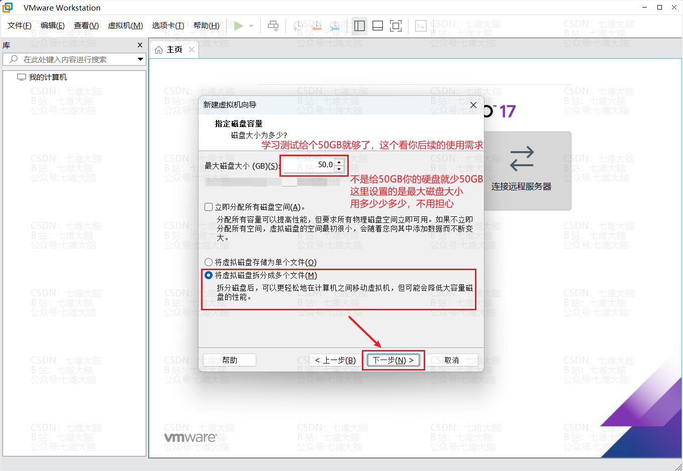This screenshot has height=471, width=683.
Task: Click the VMware Workstation title bar logo
Action: click(x=8, y=8)
